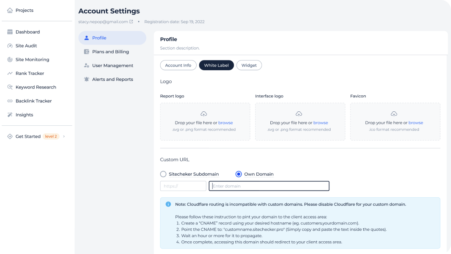
Task: Click the Favicon upload cloud icon
Action: tap(394, 114)
